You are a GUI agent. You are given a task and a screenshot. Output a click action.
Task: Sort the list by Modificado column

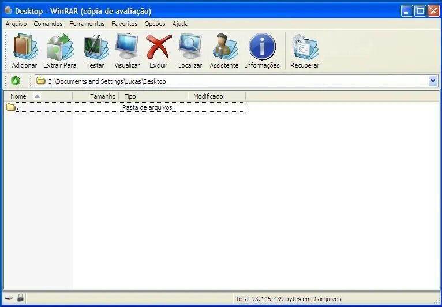tap(217, 96)
